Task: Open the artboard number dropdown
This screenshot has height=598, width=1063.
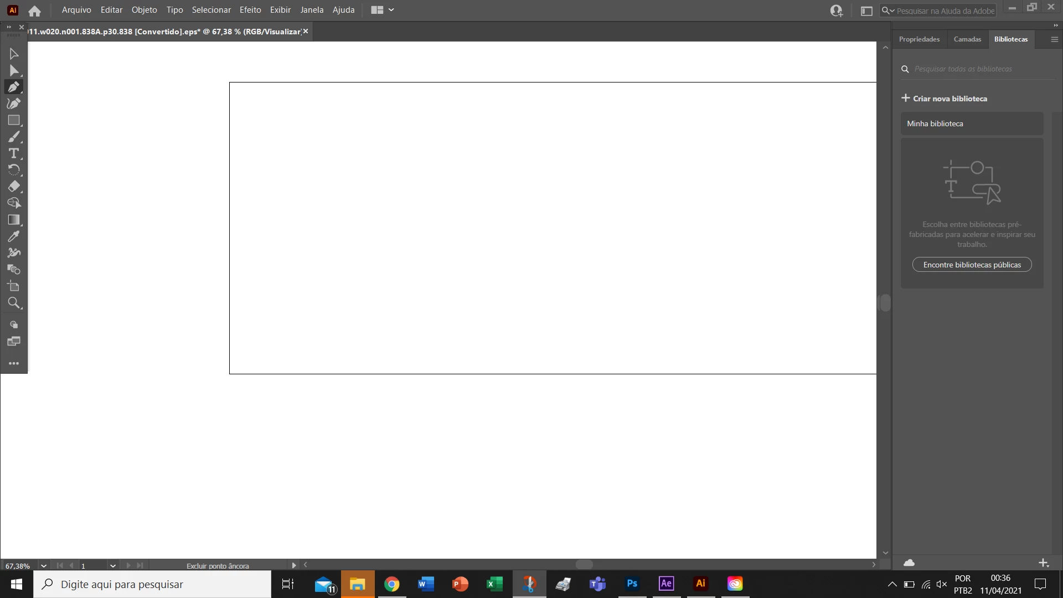Action: point(113,566)
